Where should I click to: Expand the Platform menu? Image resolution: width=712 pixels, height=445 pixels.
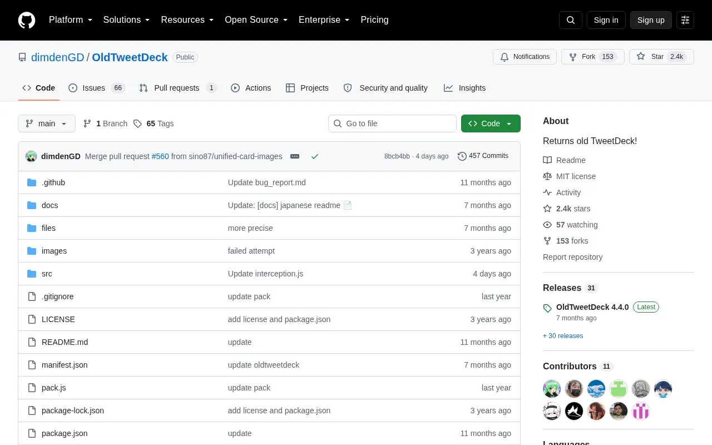pos(71,20)
